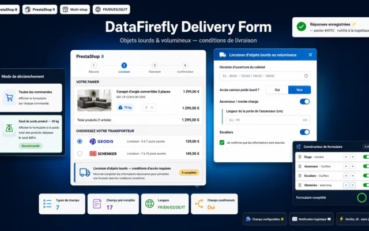Image resolution: width=369 pixels, height=231 pixels.
Task: Click the green checkmark in the Réponses enregistrées notification
Action: pyautogui.click(x=301, y=27)
